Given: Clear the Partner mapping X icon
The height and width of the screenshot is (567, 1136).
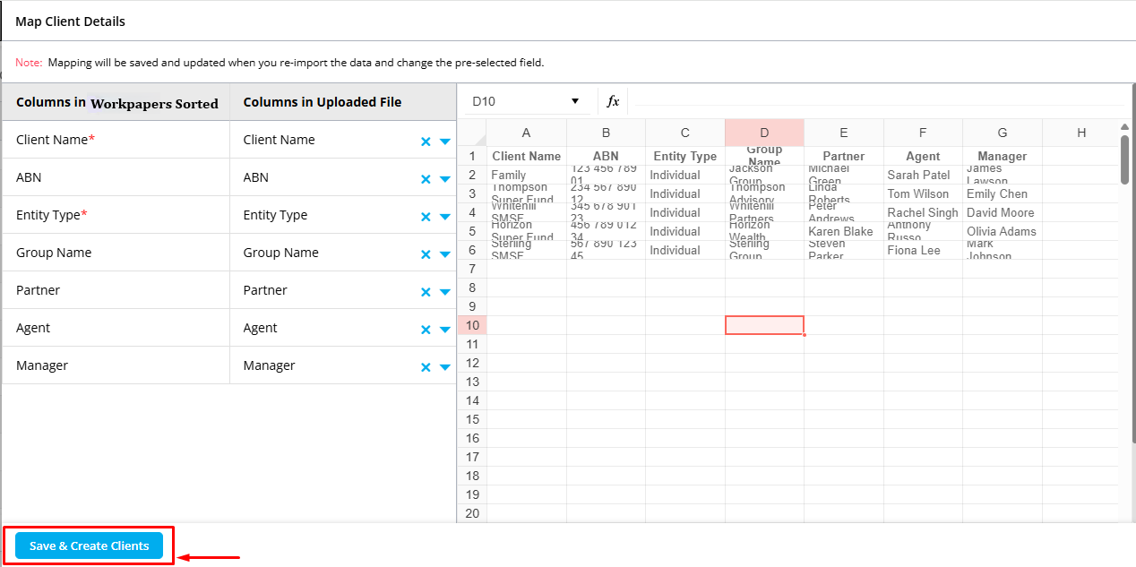Looking at the screenshot, I should click(x=426, y=292).
